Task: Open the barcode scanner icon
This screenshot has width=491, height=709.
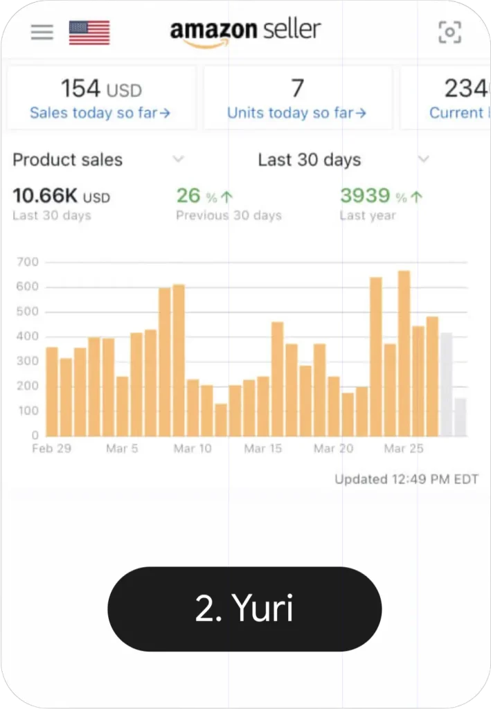Action: point(450,33)
